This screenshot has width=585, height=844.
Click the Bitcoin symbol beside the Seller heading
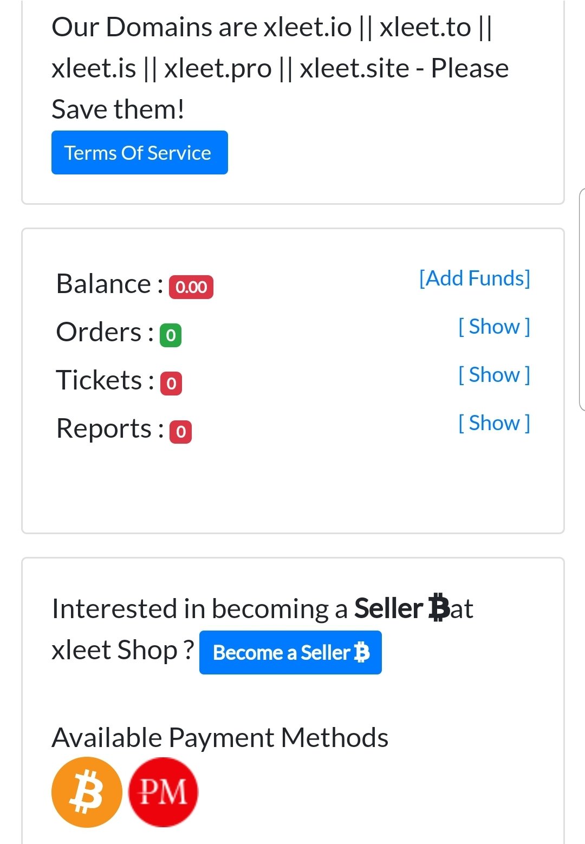[x=437, y=608]
